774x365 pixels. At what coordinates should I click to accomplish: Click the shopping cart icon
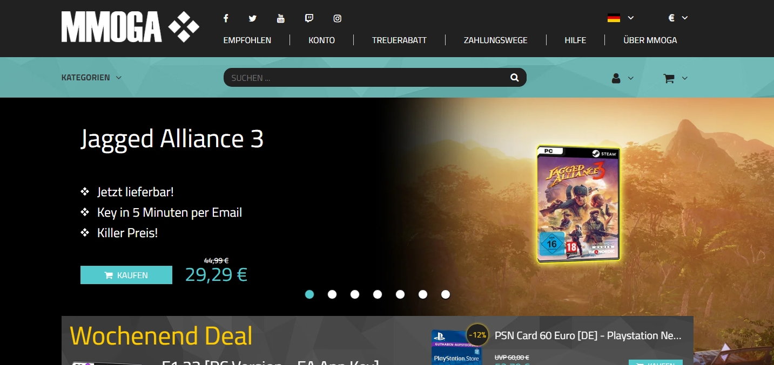pyautogui.click(x=669, y=78)
